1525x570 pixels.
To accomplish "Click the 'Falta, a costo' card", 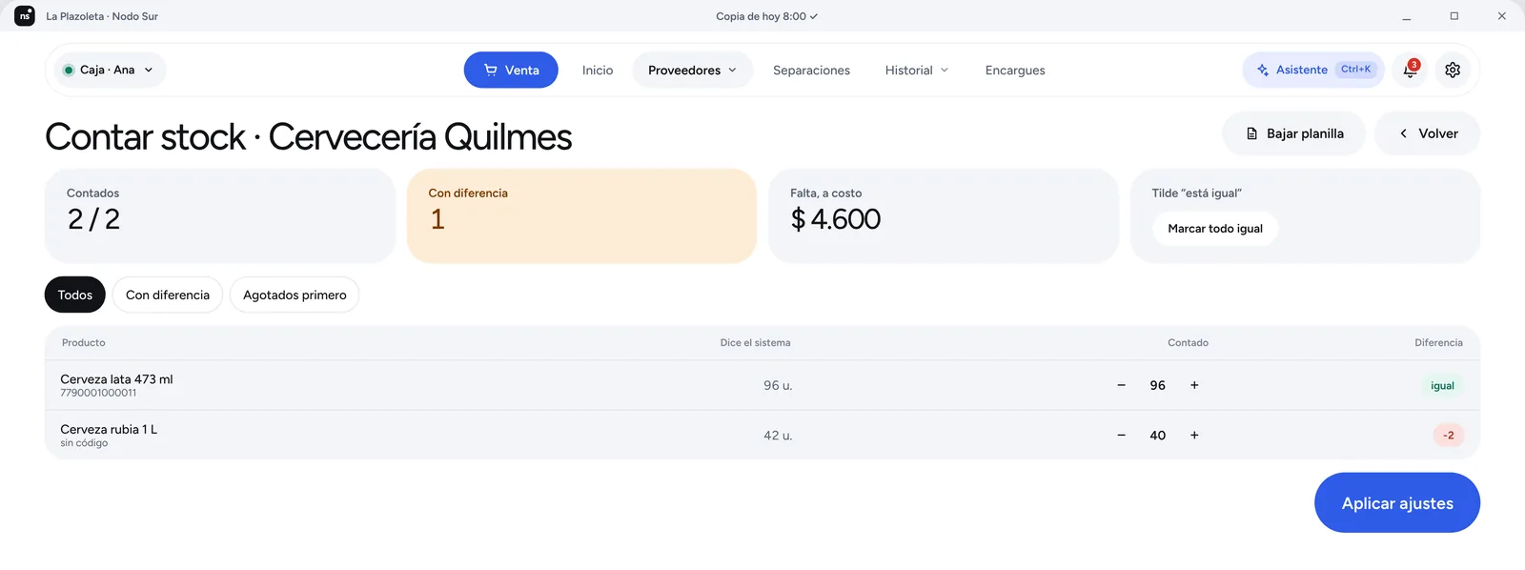I will (944, 215).
